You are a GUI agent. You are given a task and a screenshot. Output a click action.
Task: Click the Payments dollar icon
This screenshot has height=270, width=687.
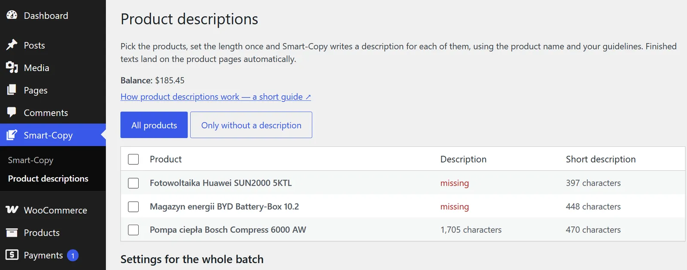pyautogui.click(x=12, y=255)
